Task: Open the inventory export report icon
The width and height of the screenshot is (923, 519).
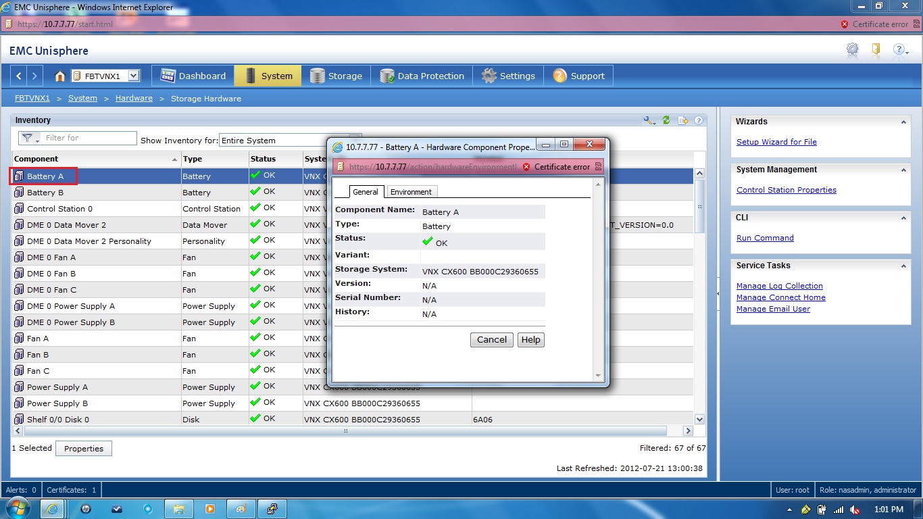Action: pyautogui.click(x=682, y=120)
